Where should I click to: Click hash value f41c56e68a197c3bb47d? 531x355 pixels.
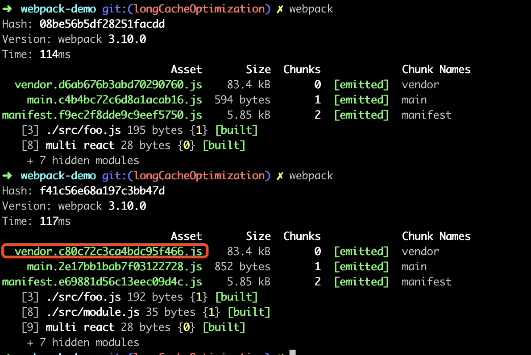(102, 191)
